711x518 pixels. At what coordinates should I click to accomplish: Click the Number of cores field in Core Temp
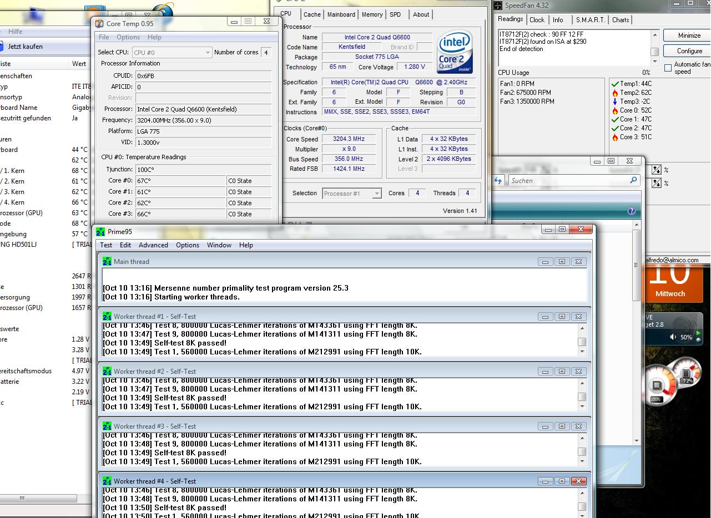click(266, 52)
